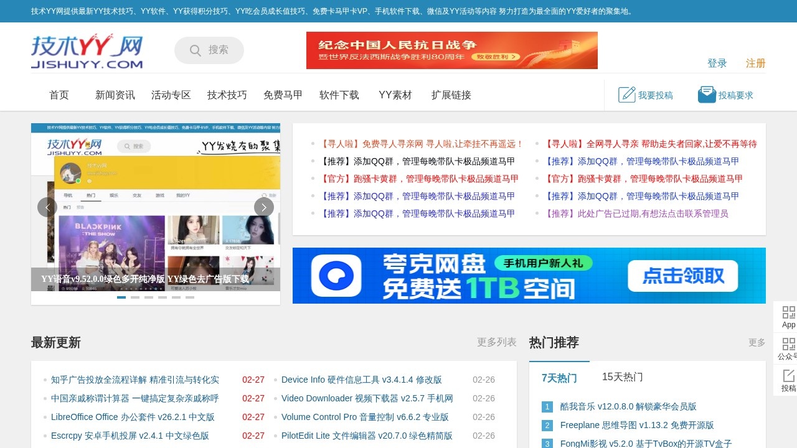Open the 软件下载 menu item

pos(339,95)
